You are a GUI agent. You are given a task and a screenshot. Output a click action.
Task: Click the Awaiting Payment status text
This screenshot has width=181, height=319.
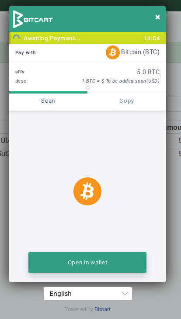point(52,38)
